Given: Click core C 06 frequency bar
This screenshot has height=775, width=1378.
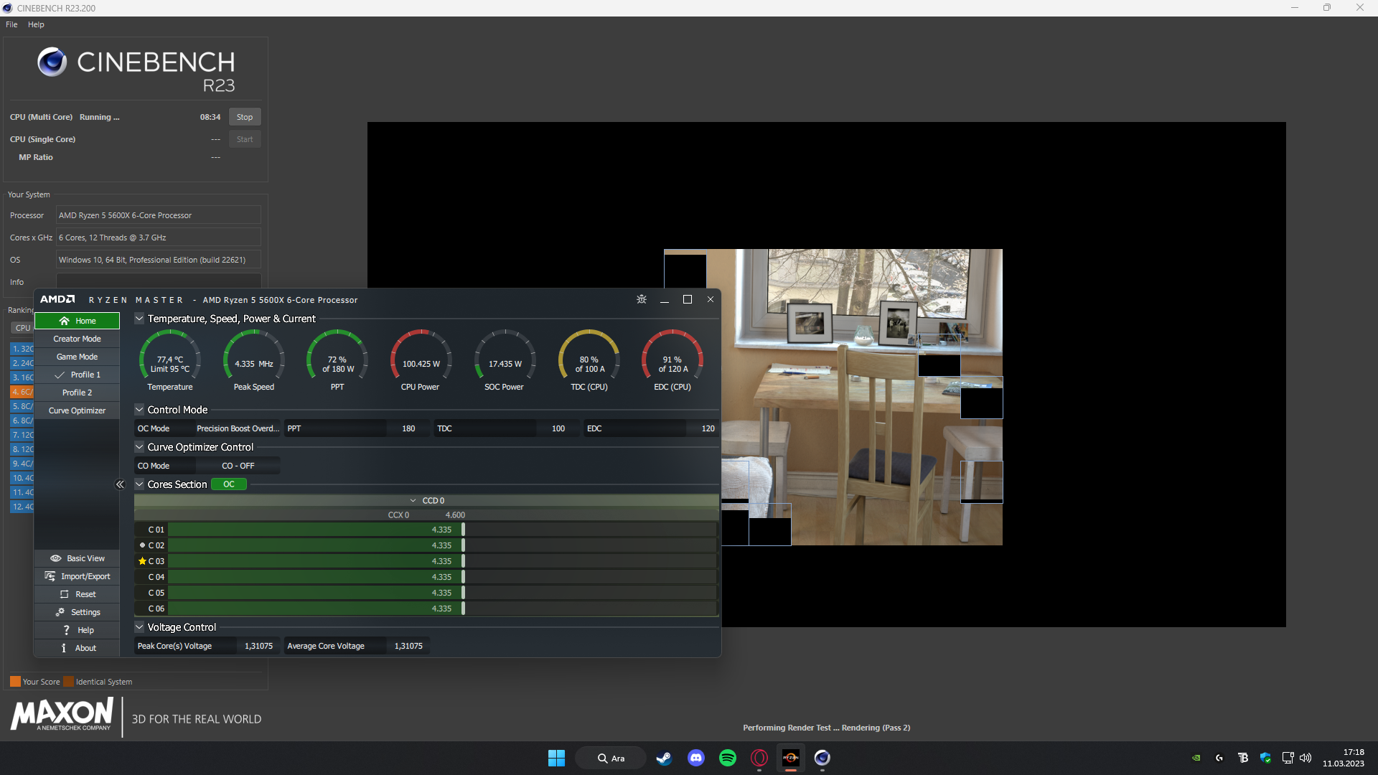Looking at the screenshot, I should click(x=443, y=609).
